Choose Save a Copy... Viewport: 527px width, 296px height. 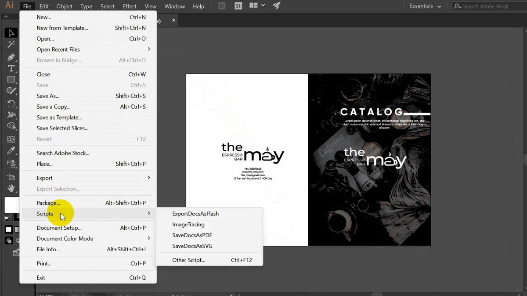(x=88, y=107)
